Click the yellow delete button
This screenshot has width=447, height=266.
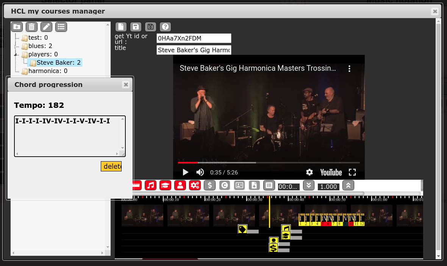click(111, 166)
